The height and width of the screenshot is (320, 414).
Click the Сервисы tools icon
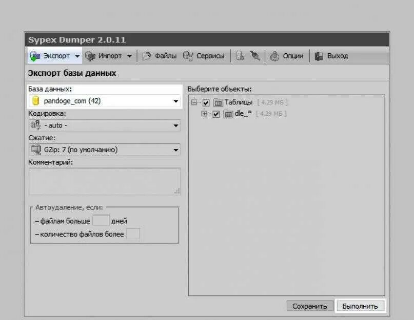[188, 56]
